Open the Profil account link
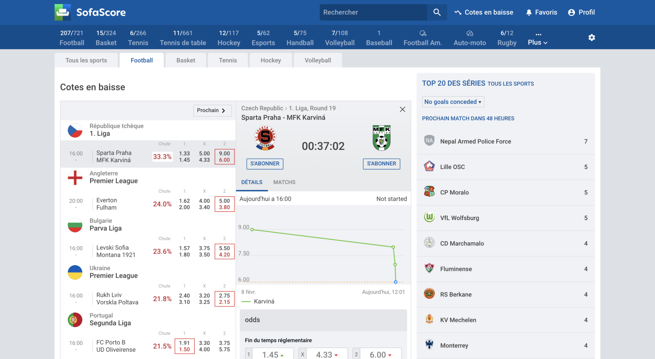 581,12
